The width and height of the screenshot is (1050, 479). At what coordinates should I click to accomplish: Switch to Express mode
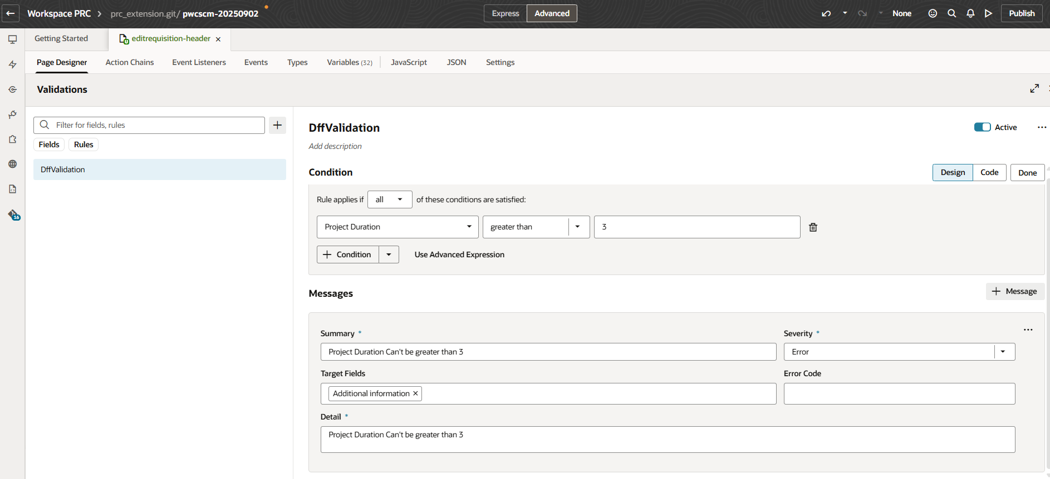[506, 13]
